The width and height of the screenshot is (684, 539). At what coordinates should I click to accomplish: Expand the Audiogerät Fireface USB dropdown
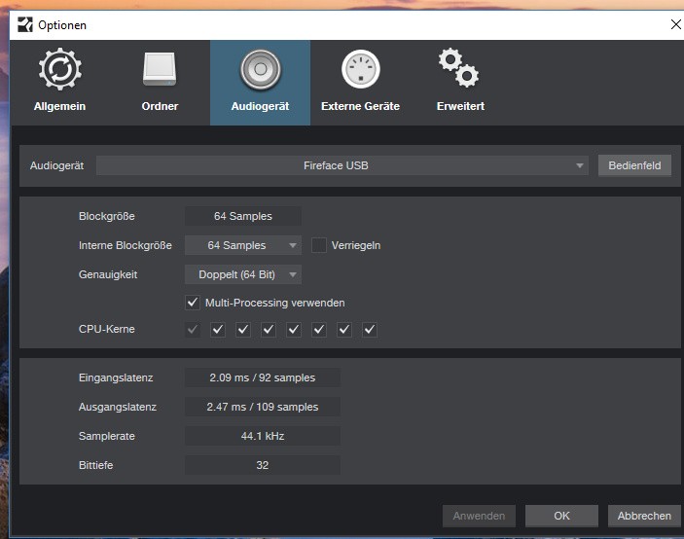point(342,165)
